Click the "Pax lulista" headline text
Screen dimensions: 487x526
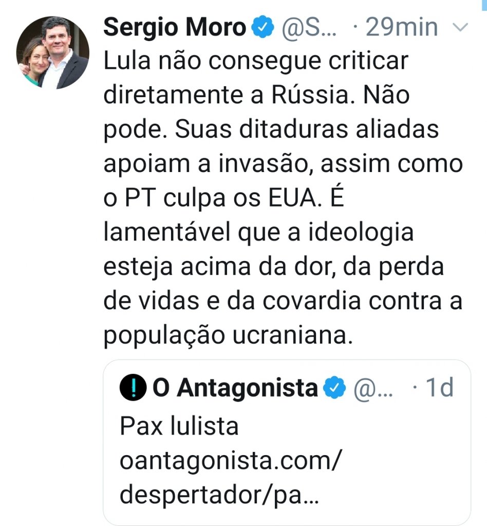(179, 426)
